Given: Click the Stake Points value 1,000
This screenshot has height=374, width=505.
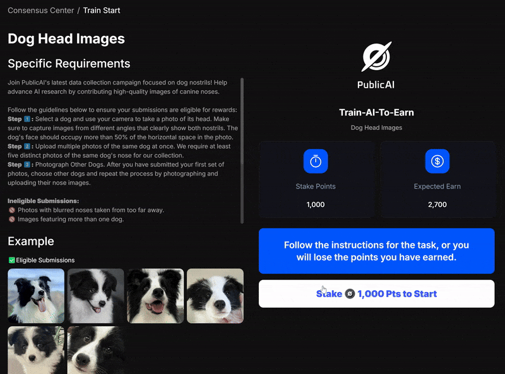Looking at the screenshot, I should (x=316, y=204).
